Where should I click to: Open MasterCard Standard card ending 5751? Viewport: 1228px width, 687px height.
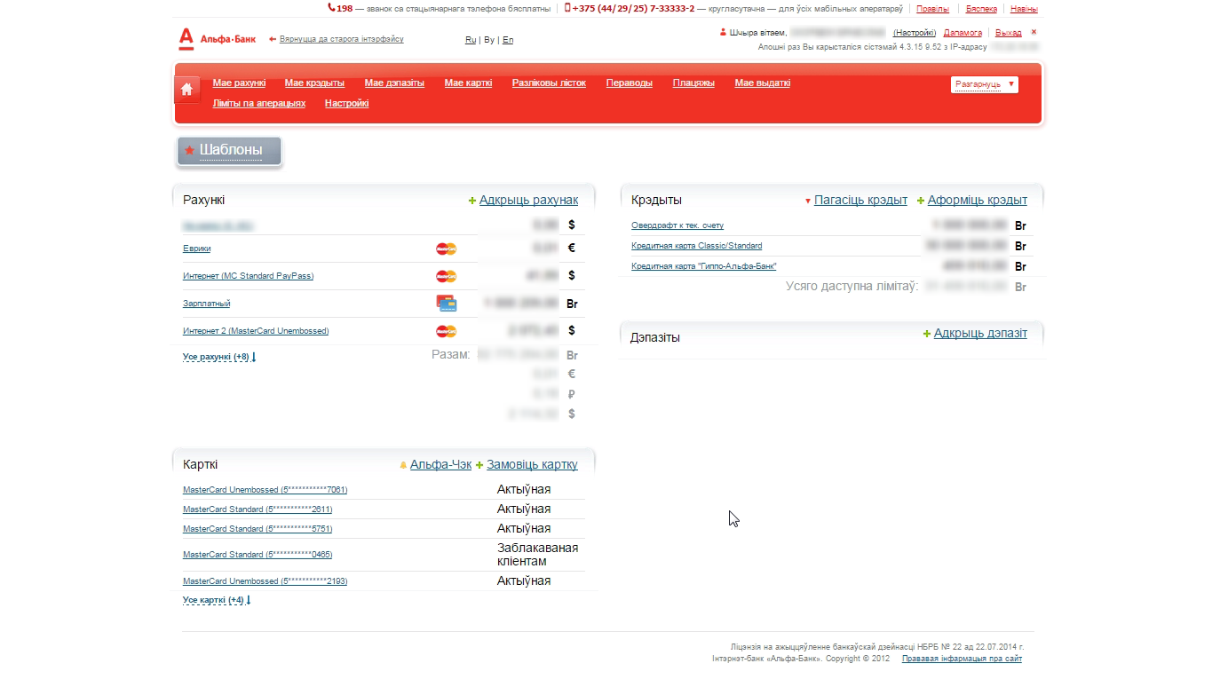point(257,529)
